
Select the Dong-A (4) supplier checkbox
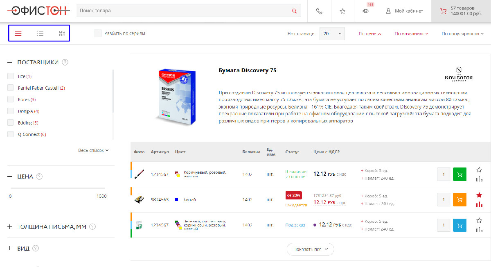11,111
